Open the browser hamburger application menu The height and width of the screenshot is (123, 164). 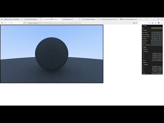162,23
